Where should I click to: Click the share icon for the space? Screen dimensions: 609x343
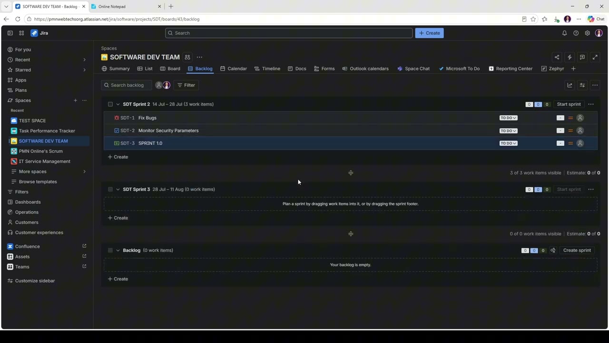[557, 57]
